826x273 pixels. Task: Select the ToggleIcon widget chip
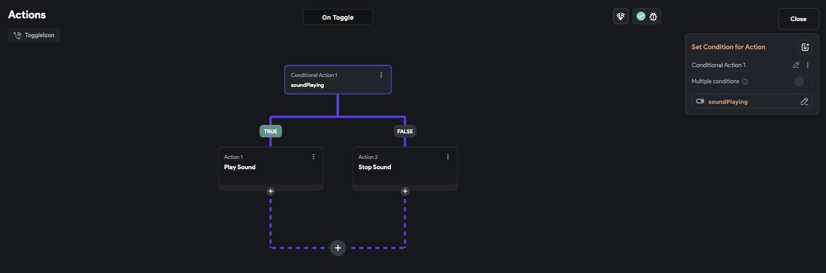click(x=34, y=35)
